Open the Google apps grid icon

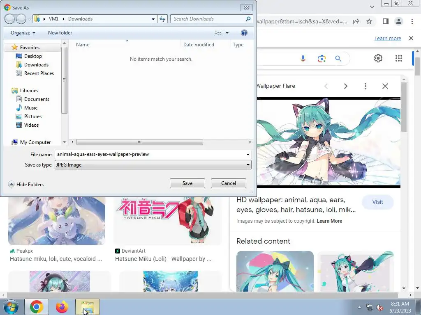(399, 58)
